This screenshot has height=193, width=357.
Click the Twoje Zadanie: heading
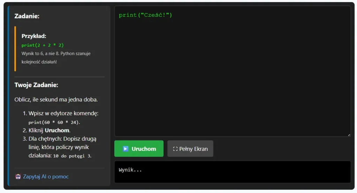click(36, 85)
